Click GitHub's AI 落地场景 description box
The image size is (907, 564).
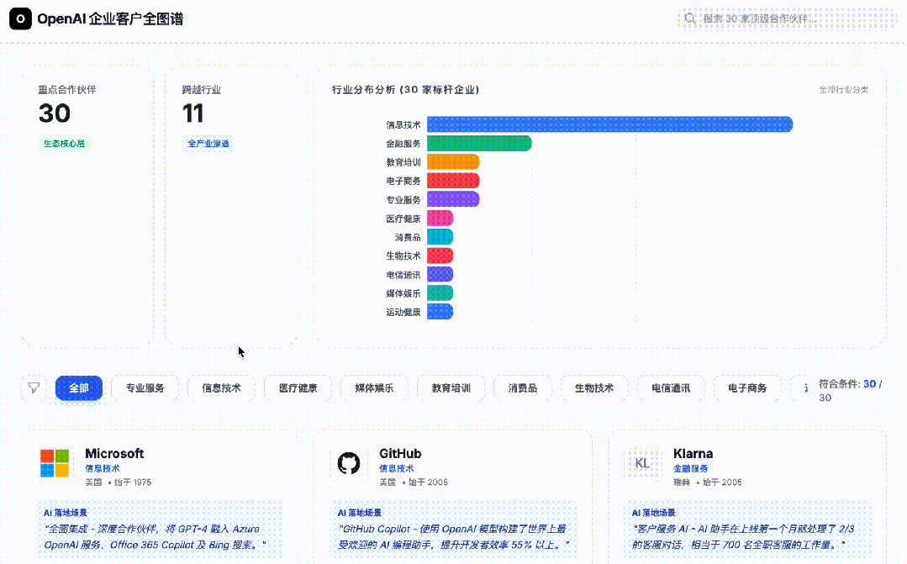point(454,530)
